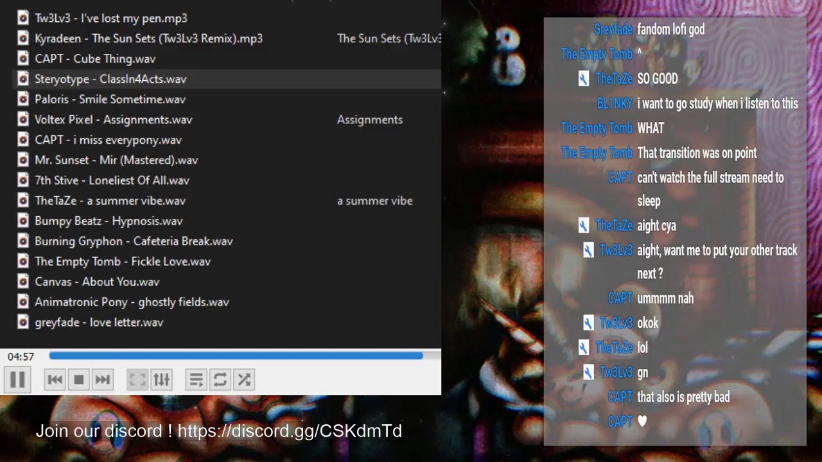Click Greyfade's username in chat
The width and height of the screenshot is (822, 462).
point(613,30)
